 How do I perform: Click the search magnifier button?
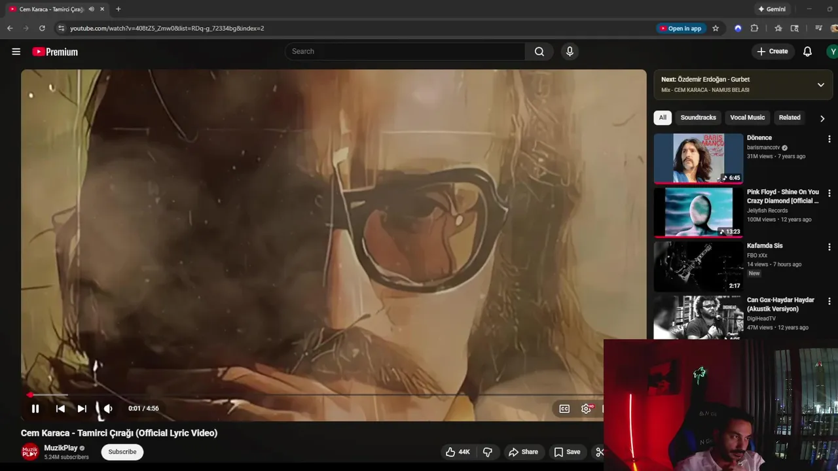[x=539, y=52]
